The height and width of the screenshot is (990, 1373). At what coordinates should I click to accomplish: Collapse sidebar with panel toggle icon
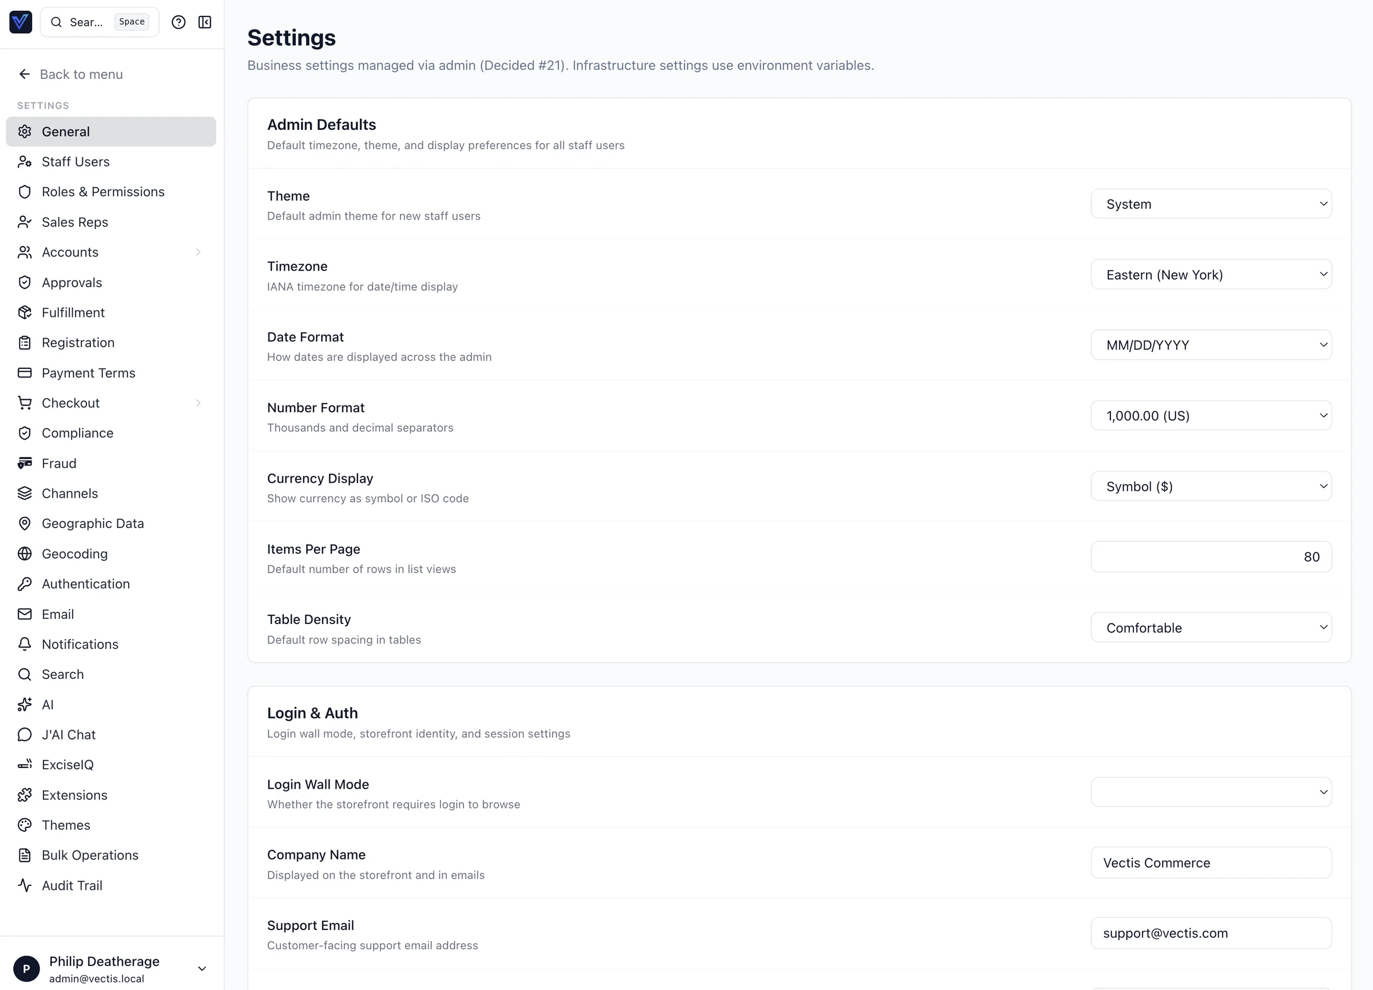(x=205, y=22)
